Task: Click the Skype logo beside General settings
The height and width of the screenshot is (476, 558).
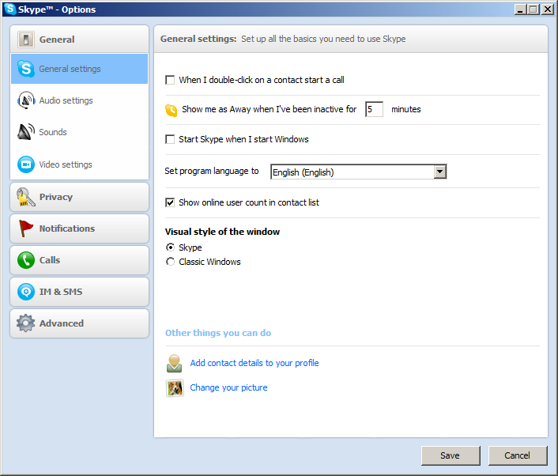Action: click(26, 69)
